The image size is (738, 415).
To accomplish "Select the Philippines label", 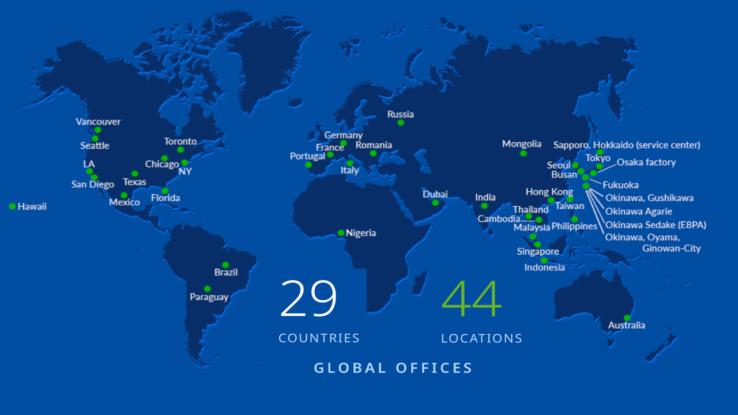I will [x=574, y=226].
